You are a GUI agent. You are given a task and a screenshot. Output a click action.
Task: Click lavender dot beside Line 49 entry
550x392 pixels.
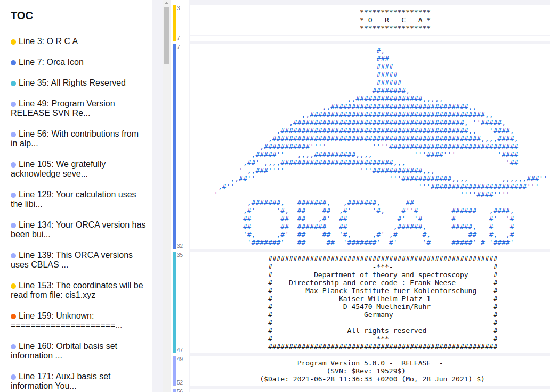point(13,104)
